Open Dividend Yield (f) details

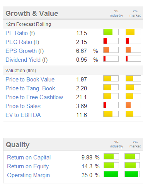[27, 60]
